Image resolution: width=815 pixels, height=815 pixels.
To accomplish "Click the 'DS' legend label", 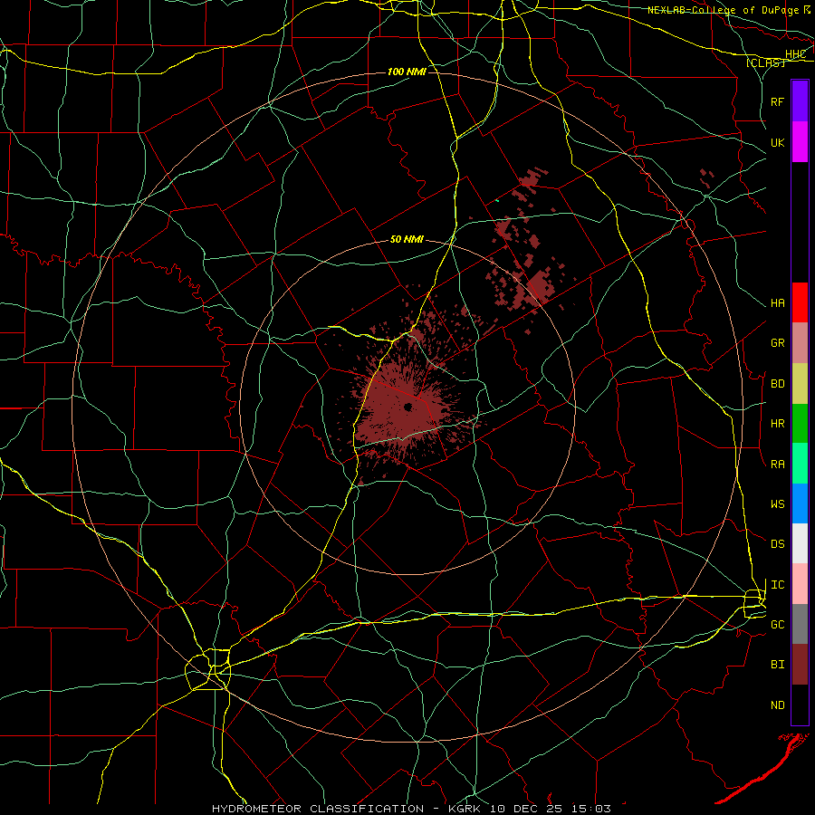I will coord(778,544).
